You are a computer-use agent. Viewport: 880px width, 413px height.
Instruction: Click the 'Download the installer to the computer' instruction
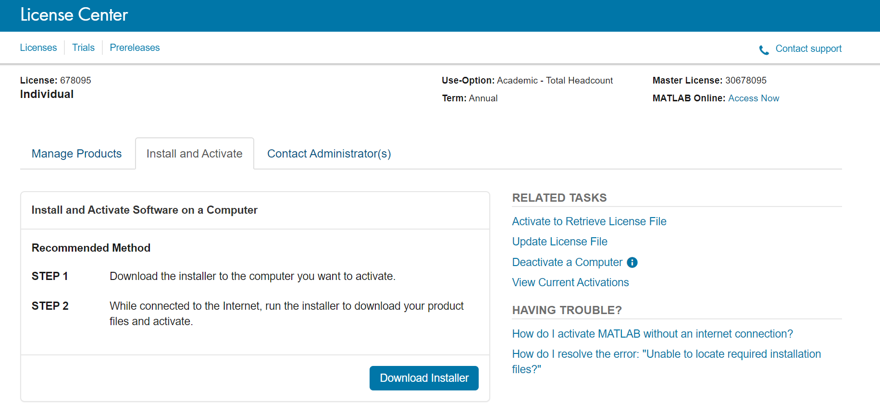[253, 276]
